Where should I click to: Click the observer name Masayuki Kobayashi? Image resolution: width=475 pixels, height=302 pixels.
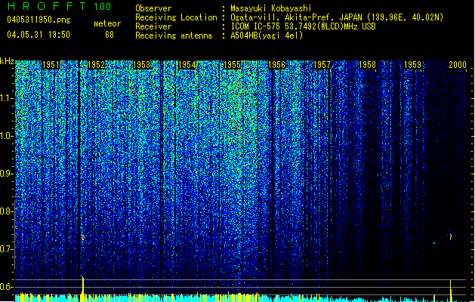click(271, 8)
